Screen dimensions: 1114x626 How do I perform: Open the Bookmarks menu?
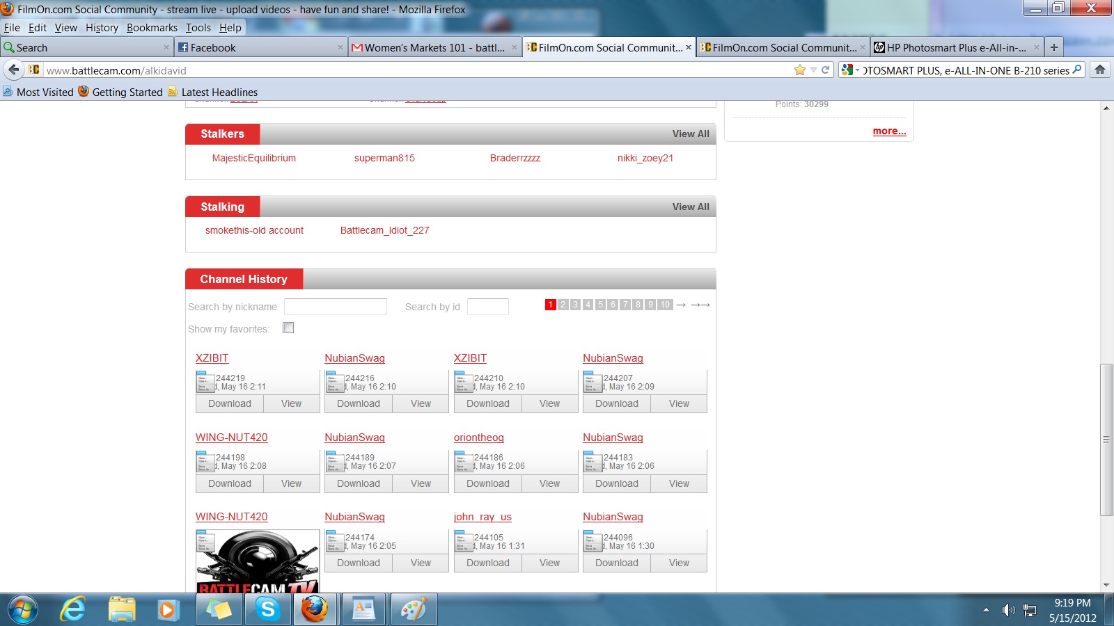[x=152, y=28]
